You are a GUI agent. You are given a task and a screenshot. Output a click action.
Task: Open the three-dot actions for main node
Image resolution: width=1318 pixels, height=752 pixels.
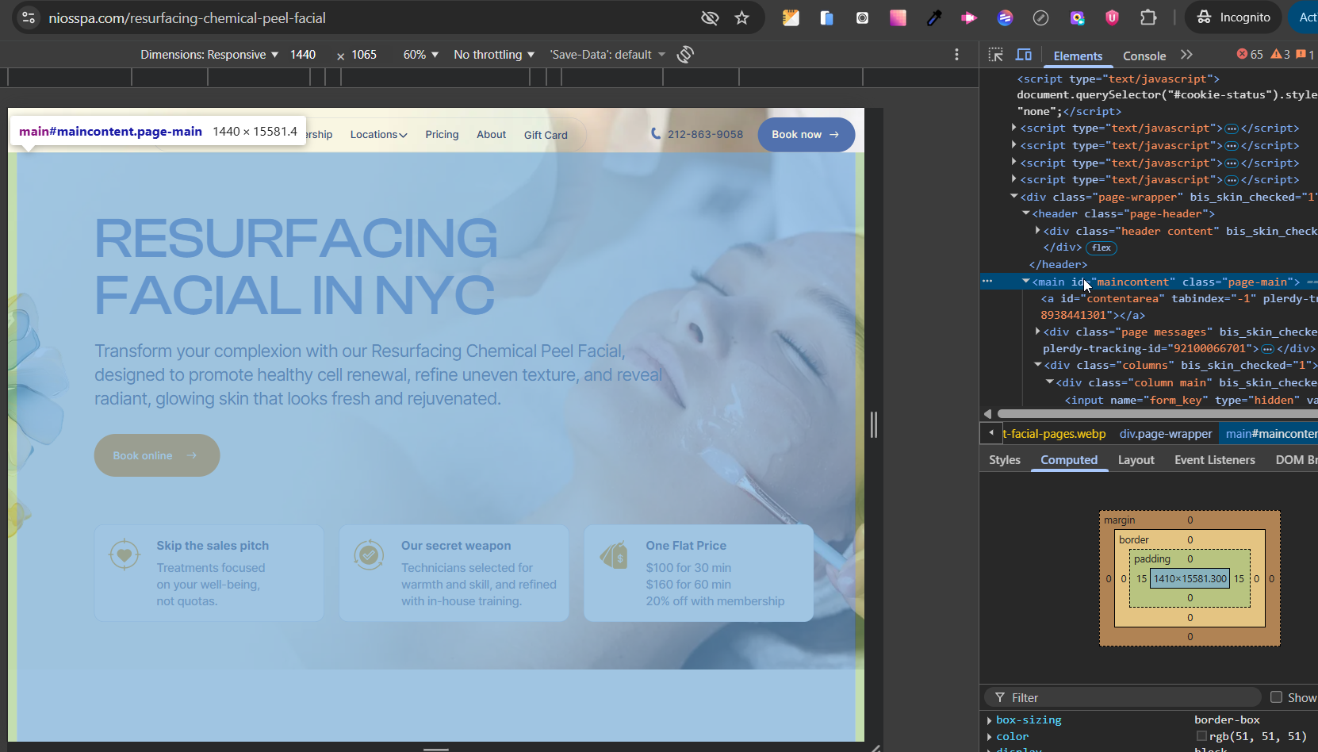pos(987,281)
